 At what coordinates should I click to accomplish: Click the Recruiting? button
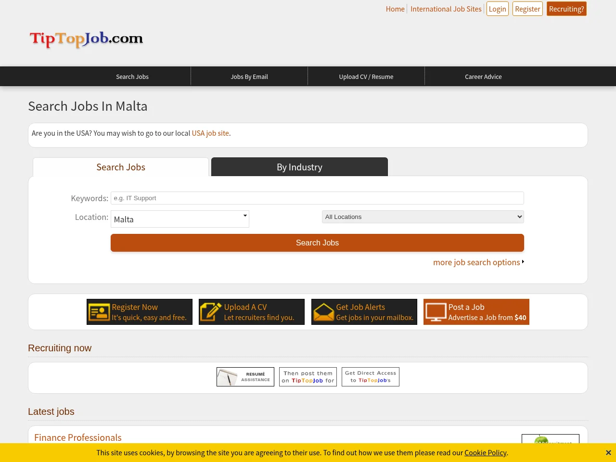566,9
